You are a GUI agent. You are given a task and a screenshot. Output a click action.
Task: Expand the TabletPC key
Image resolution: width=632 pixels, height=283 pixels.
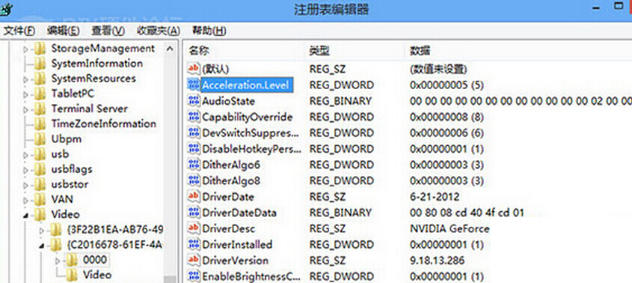click(25, 94)
